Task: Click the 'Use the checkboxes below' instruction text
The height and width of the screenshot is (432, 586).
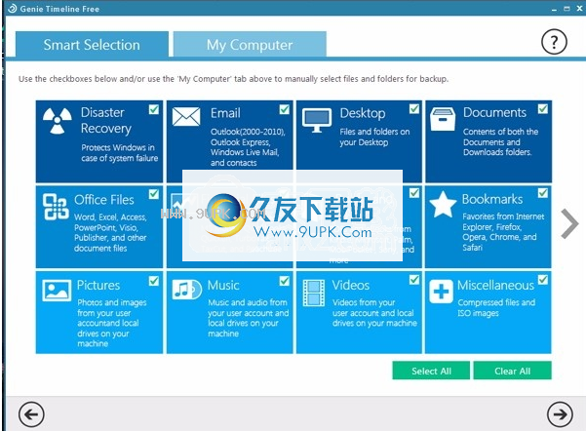Action: tap(233, 79)
